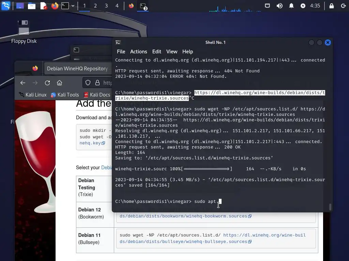Image resolution: width=349 pixels, height=261 pixels.
Task: Expand the terminal launcher dropdown arrow
Action: (73, 6)
